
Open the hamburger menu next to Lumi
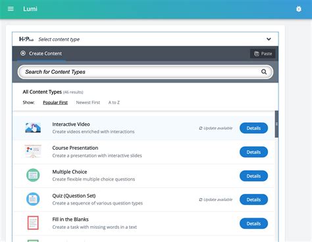[11, 9]
